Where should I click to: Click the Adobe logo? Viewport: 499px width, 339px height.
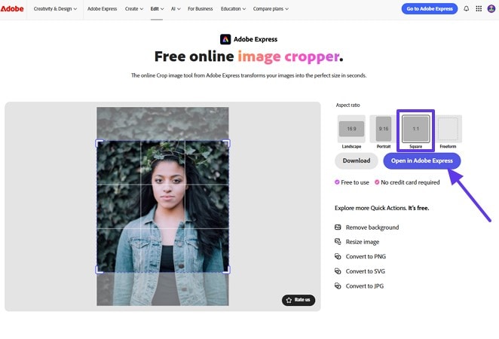[12, 9]
